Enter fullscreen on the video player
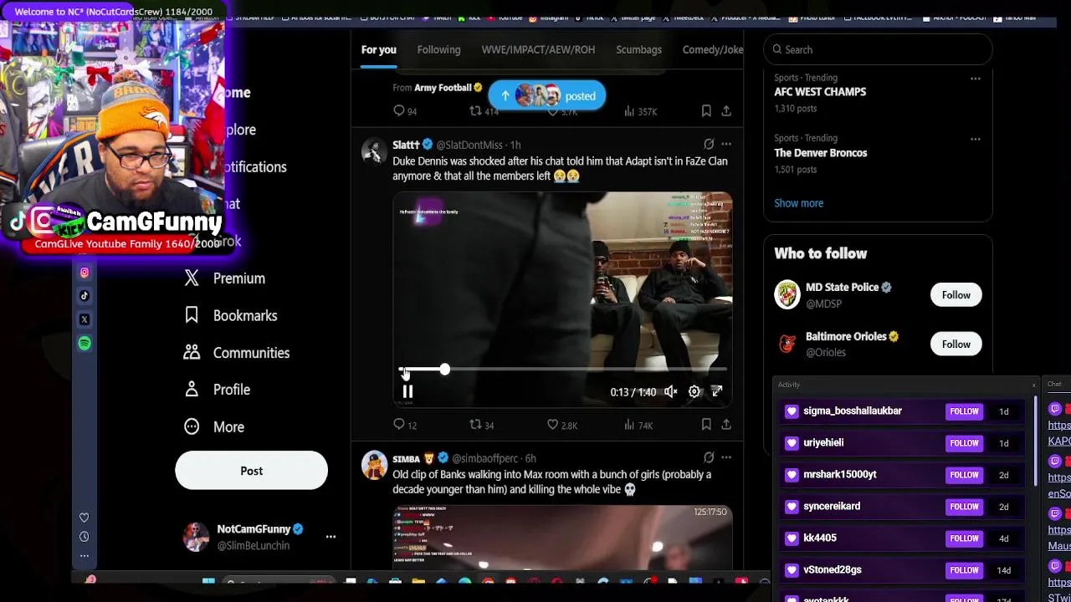 [x=717, y=391]
